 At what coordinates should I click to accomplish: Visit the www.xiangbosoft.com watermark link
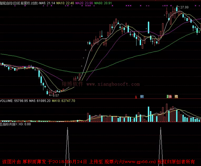(113, 84)
